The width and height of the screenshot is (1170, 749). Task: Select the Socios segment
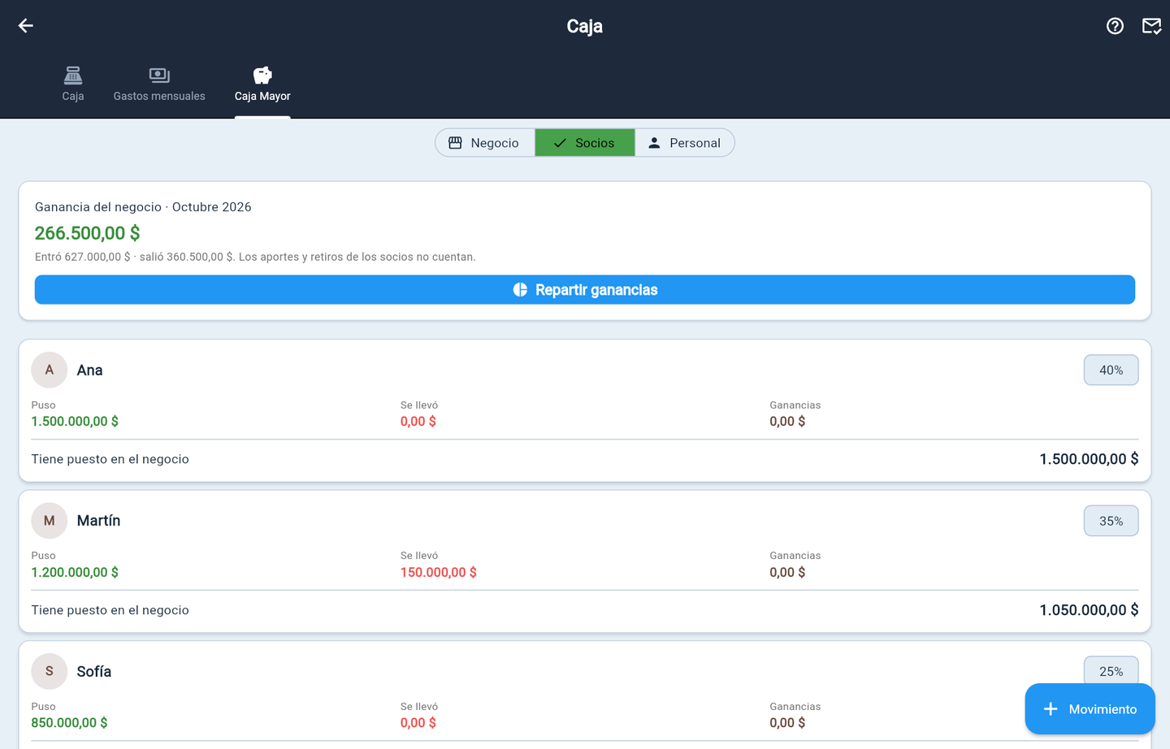[x=585, y=143]
